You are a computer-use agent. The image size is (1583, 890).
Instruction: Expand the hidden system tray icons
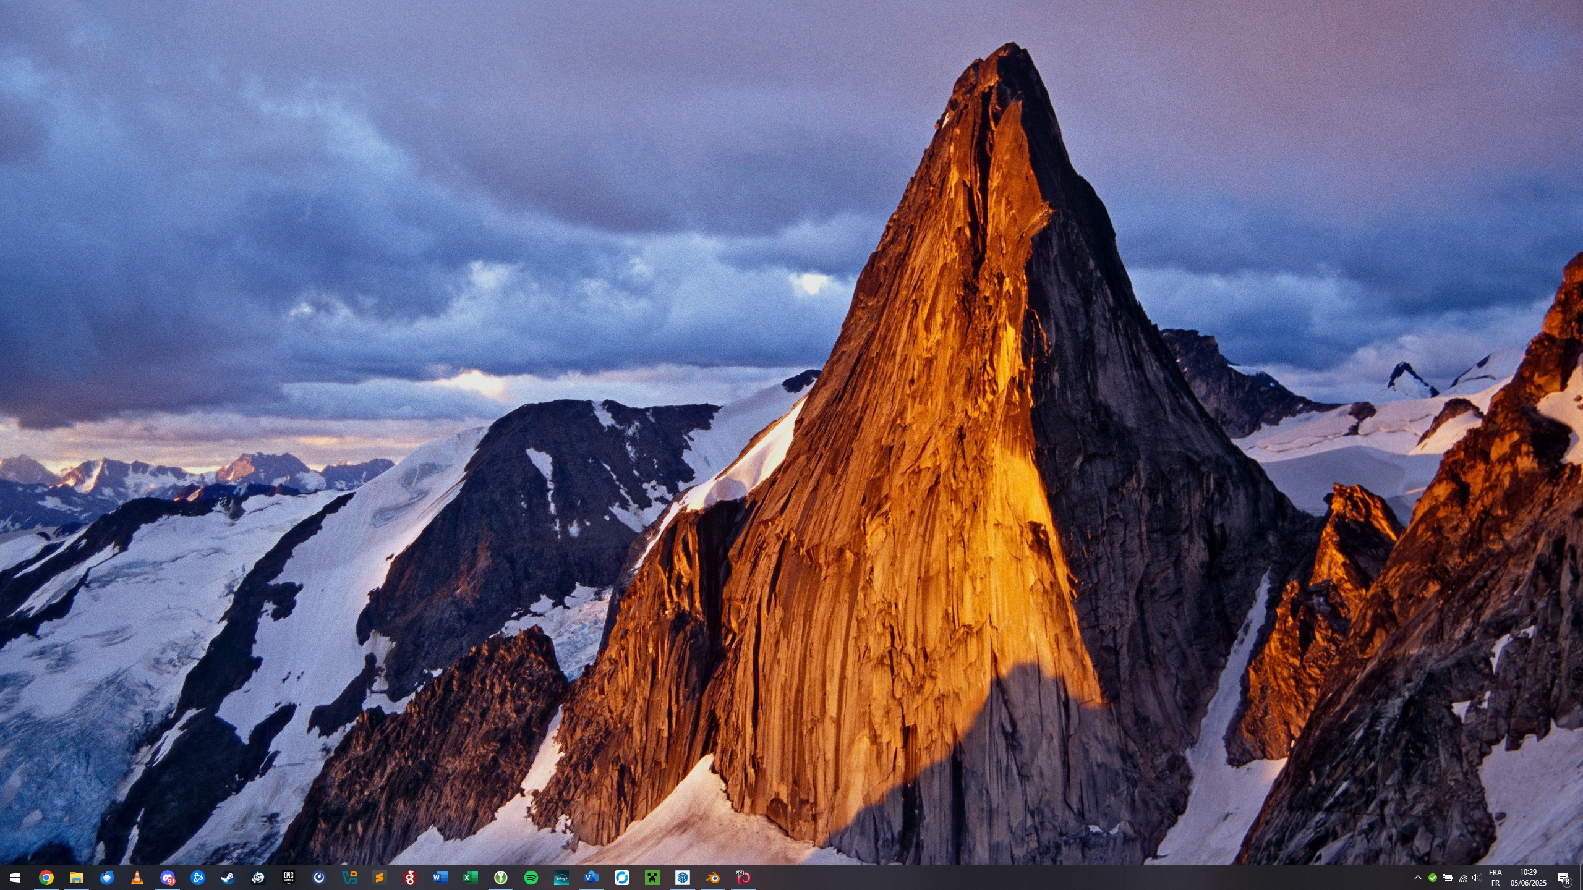(x=1417, y=878)
